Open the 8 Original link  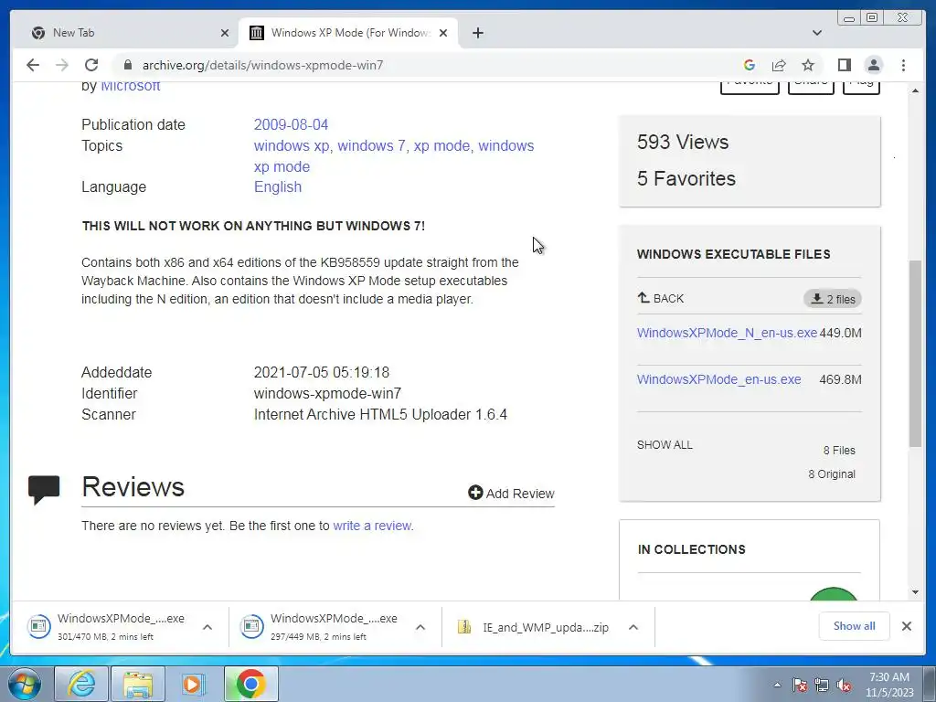[832, 474]
